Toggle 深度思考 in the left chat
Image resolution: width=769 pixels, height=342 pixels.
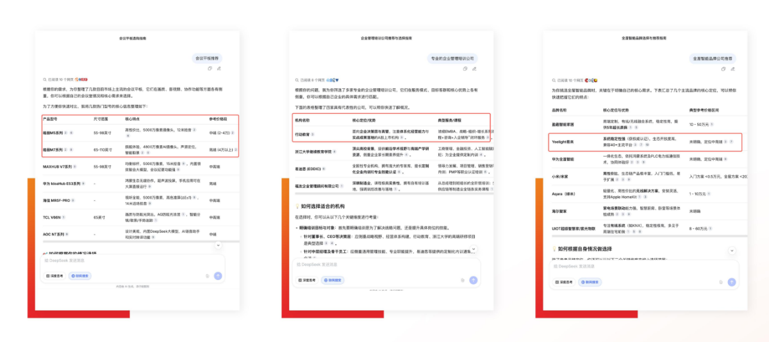tap(55, 276)
